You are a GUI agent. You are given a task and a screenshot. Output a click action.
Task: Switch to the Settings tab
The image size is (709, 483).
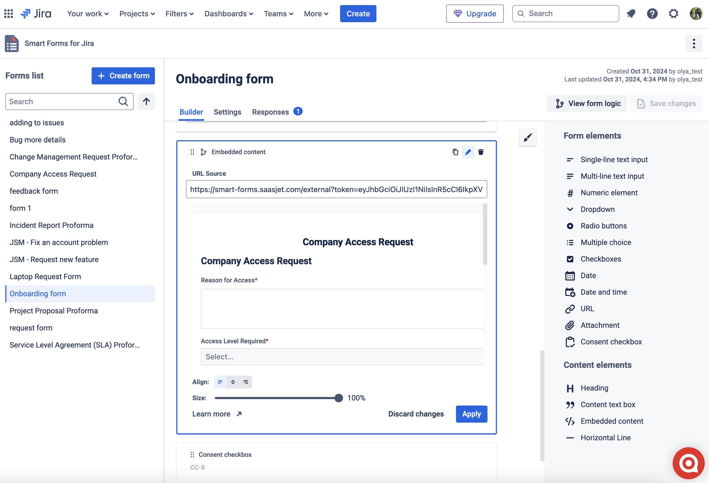tap(227, 112)
